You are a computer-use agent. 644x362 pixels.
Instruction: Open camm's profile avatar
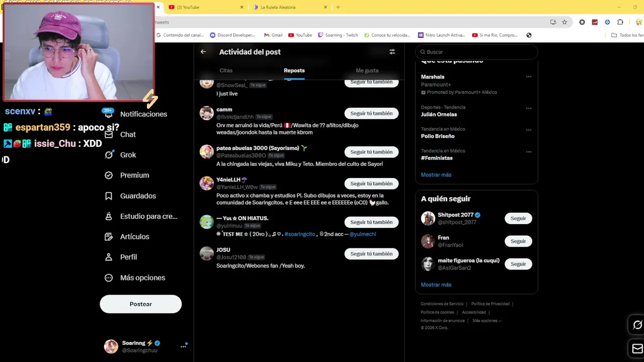coord(207,113)
